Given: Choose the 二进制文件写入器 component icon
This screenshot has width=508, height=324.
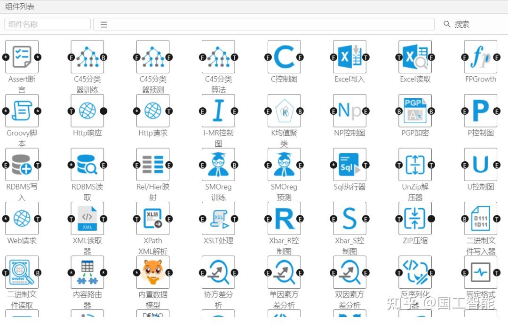Looking at the screenshot, I should click(480, 218).
